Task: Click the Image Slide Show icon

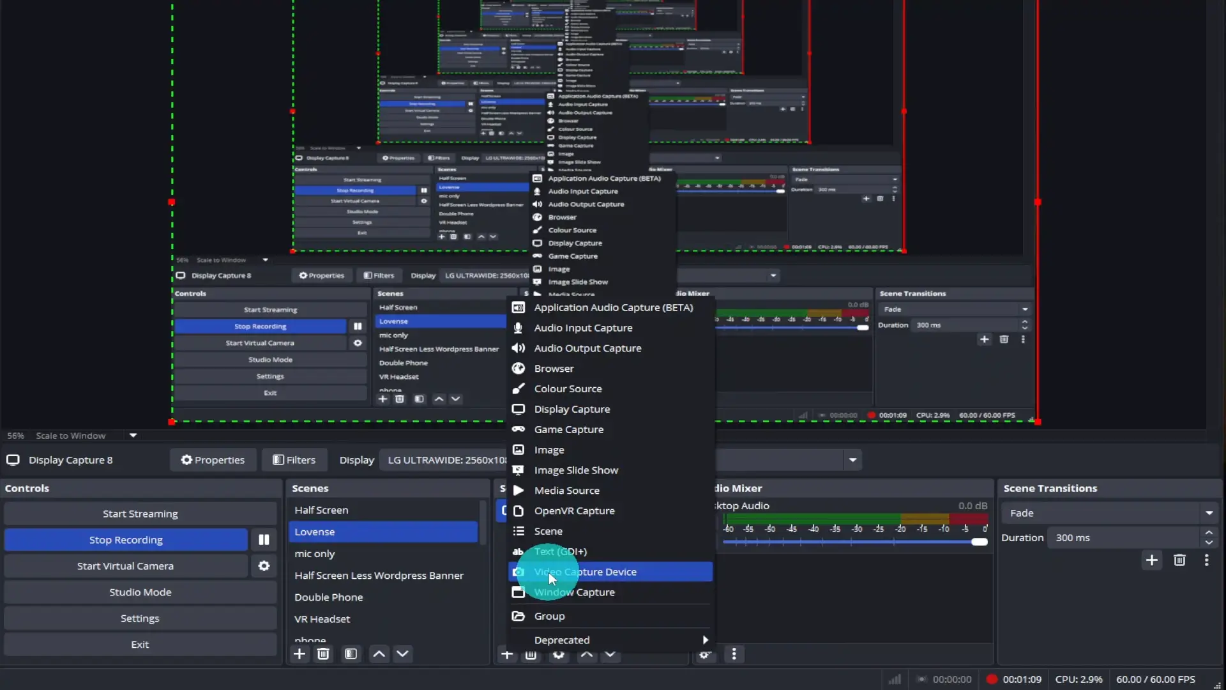Action: click(518, 470)
